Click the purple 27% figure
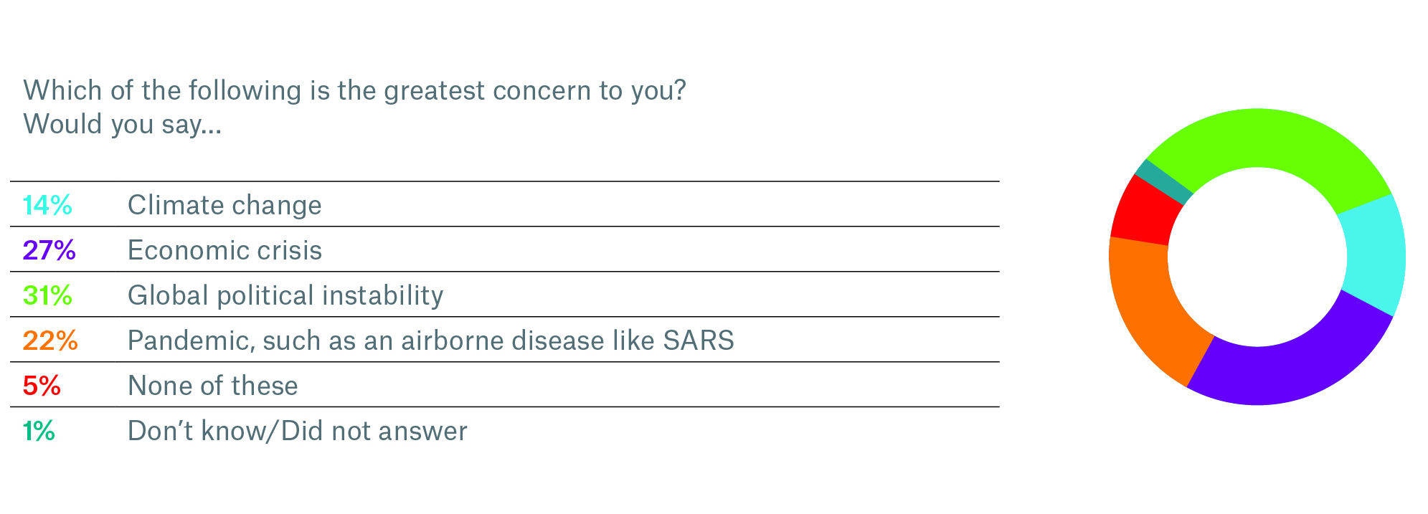The width and height of the screenshot is (1428, 514). click(49, 250)
